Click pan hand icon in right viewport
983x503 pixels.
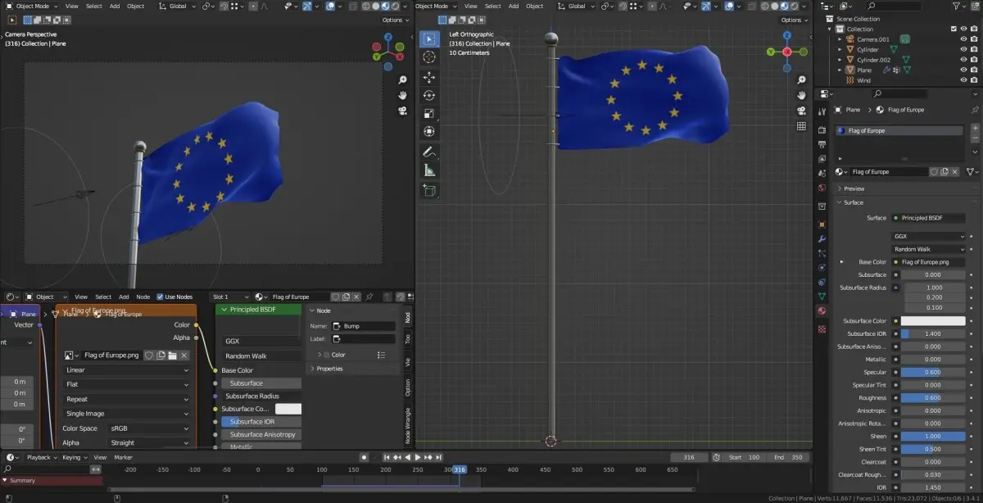pyautogui.click(x=801, y=95)
